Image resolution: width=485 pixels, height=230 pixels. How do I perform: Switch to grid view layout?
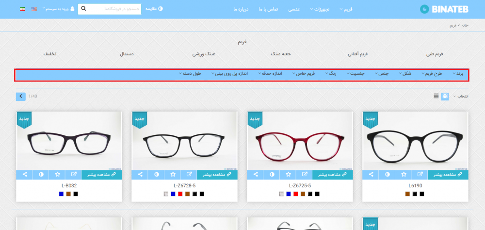pyautogui.click(x=445, y=96)
